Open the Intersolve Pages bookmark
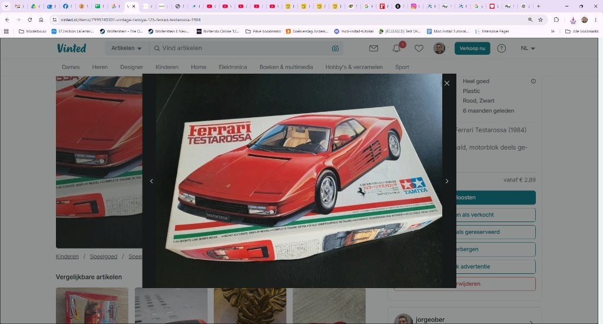The height and width of the screenshot is (324, 603). [492, 31]
